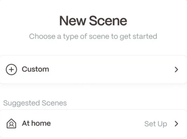Screen dimensions: 187x139
Task: Open Custom scene via its right chevron
Action: click(176, 69)
